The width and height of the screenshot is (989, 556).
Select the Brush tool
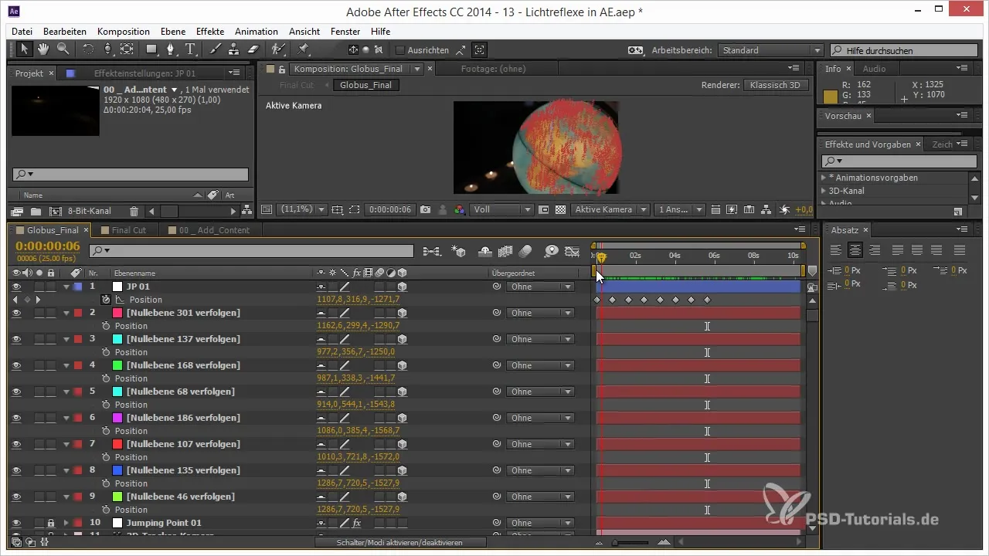click(x=216, y=49)
